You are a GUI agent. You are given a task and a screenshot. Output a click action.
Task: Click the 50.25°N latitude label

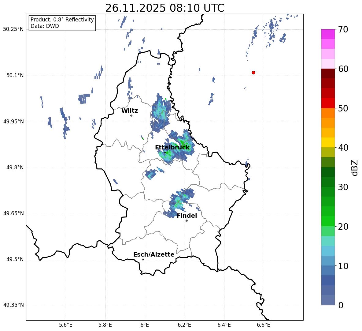13,29
